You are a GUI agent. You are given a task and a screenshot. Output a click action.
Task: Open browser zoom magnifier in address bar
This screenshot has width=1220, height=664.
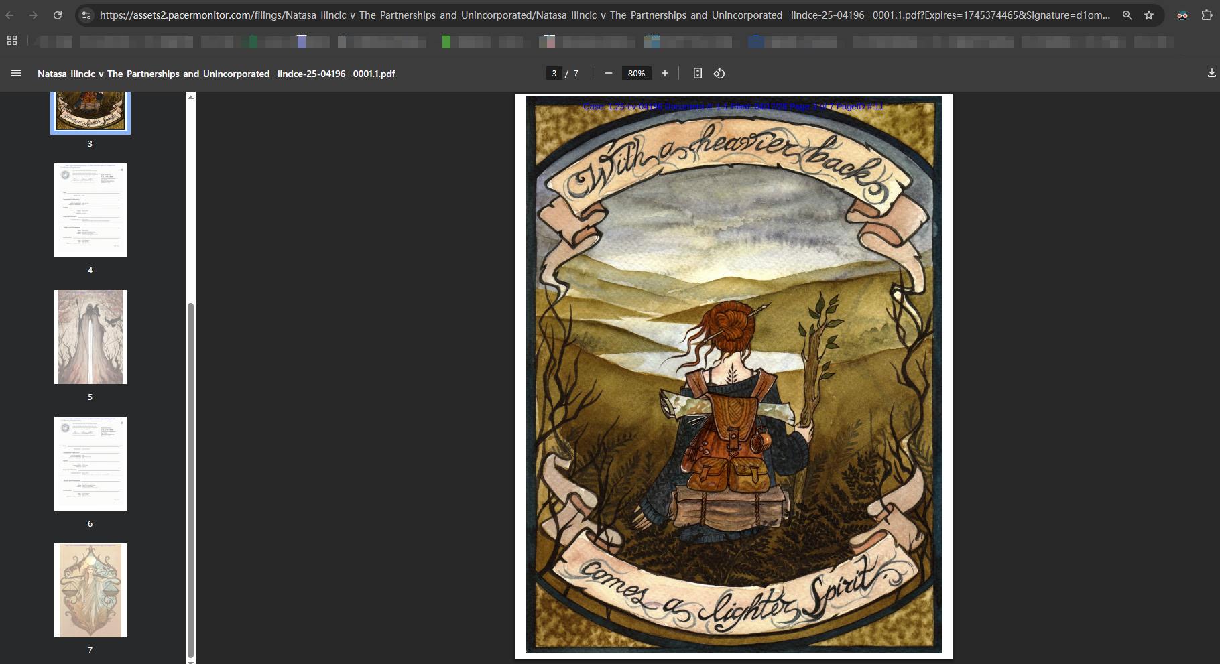(1127, 15)
